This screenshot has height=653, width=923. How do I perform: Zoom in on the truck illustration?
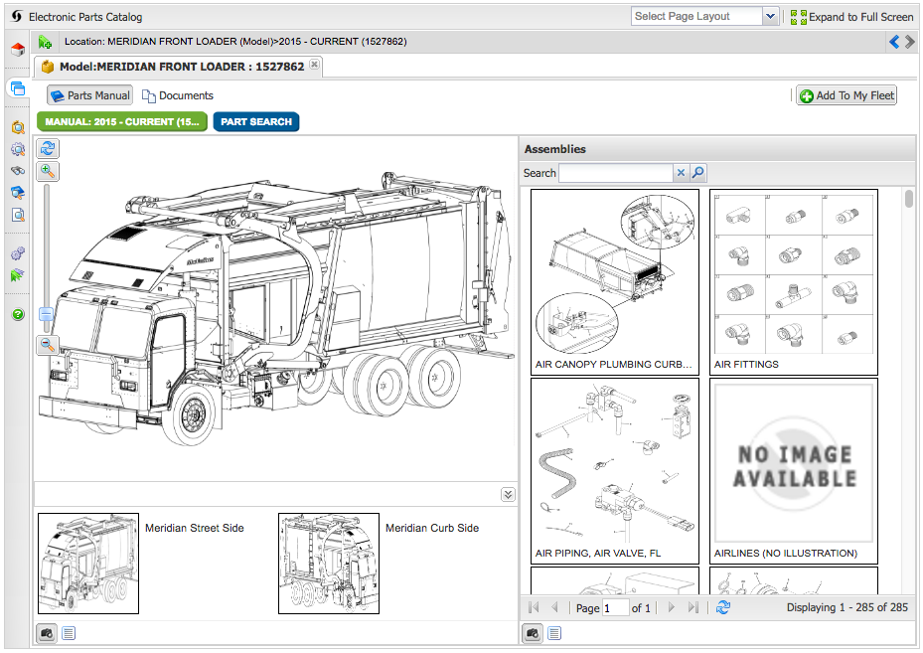[x=48, y=171]
